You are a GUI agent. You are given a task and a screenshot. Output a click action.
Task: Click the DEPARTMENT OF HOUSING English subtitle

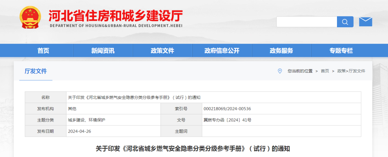[x=116, y=26]
